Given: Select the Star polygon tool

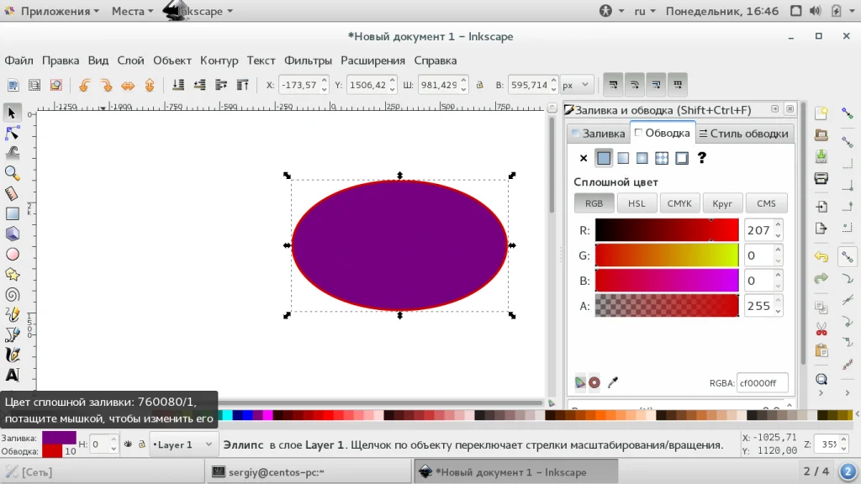Looking at the screenshot, I should 13,274.
